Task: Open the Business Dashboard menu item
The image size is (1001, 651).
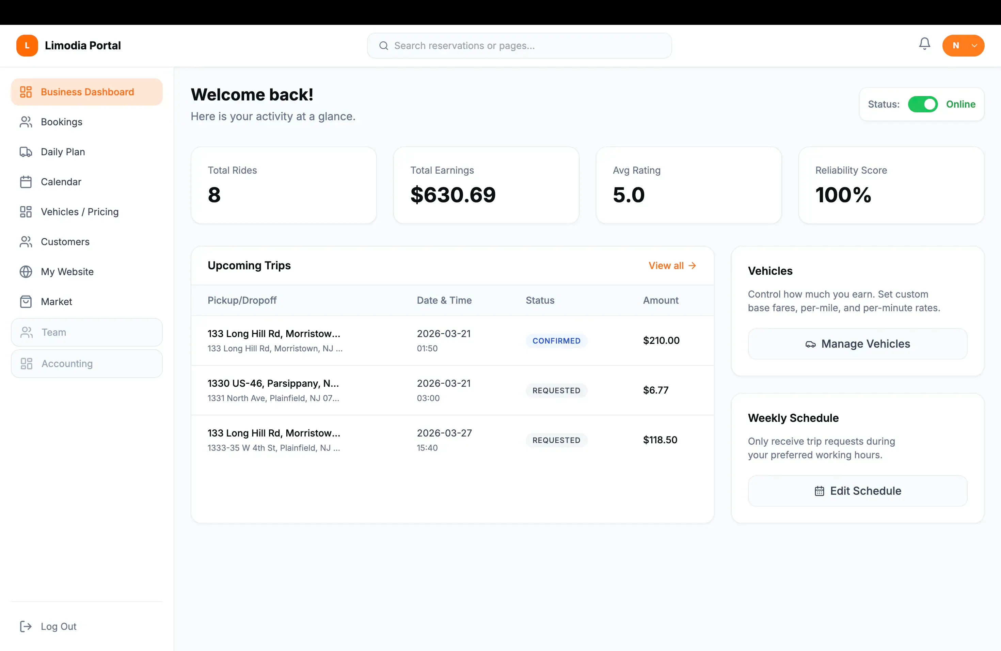Action: (86, 92)
